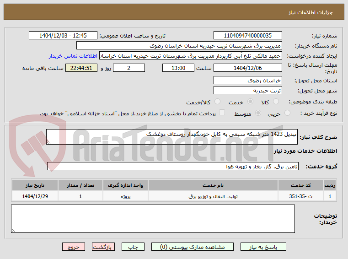Click the تاریخ نیاز column header

tap(35, 185)
